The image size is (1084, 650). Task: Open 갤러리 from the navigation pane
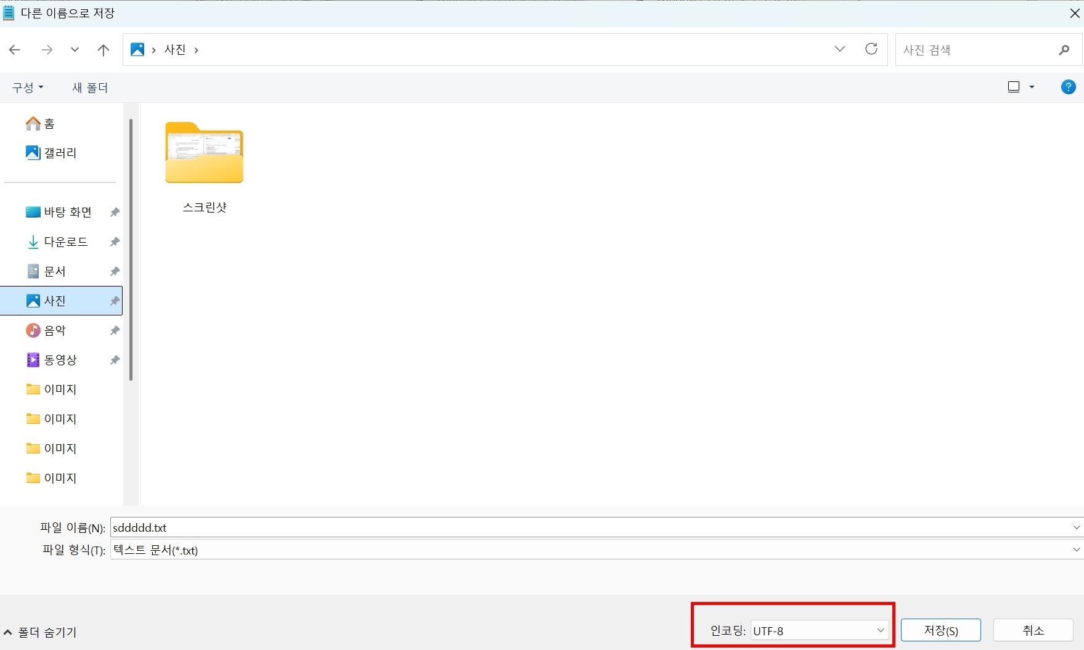point(59,153)
